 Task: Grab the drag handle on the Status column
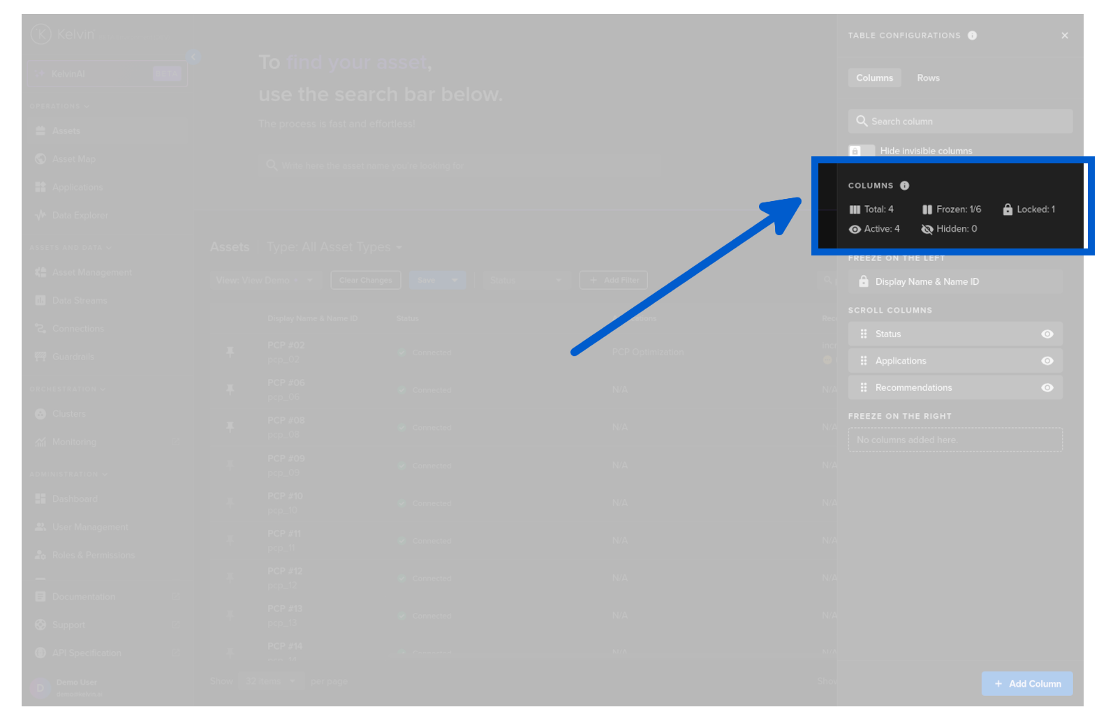(x=864, y=334)
